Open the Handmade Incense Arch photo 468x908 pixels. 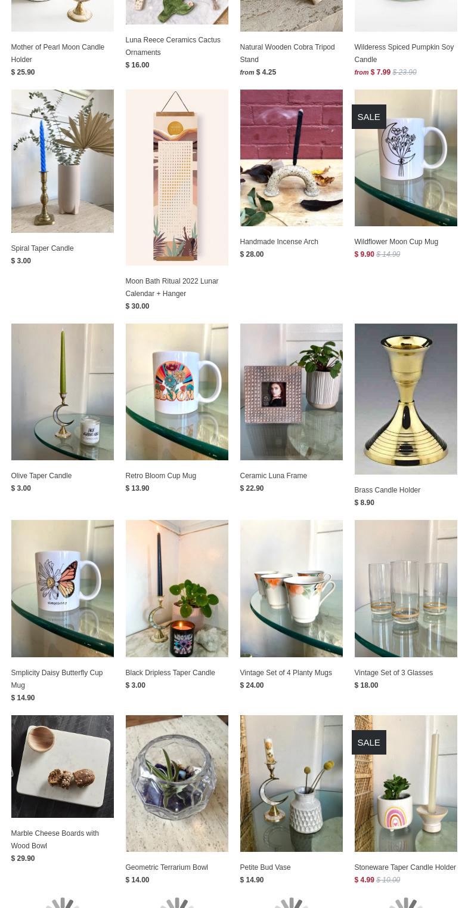[x=291, y=158]
